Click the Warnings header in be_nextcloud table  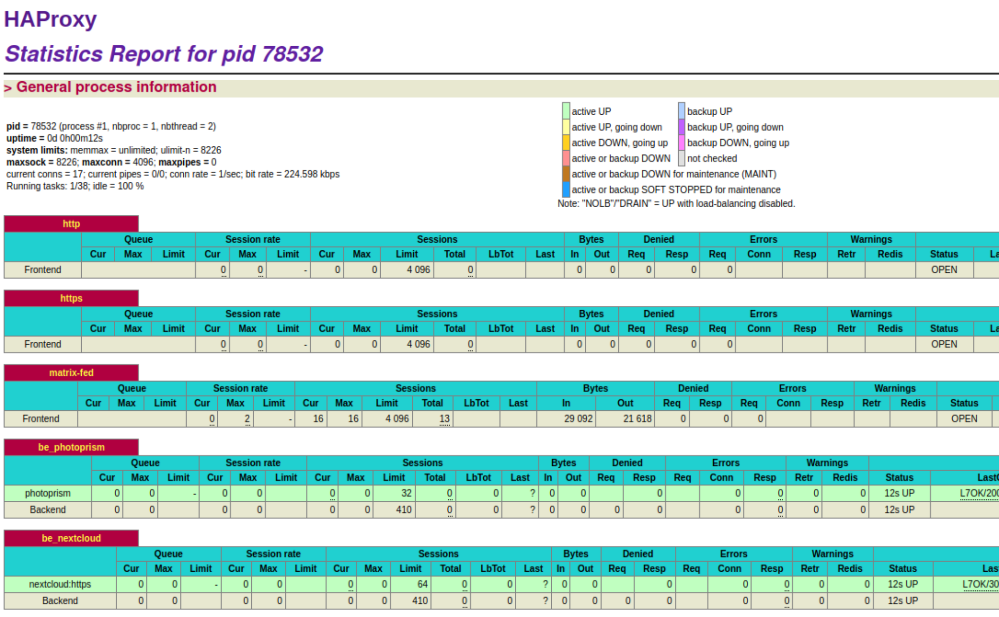(x=832, y=554)
